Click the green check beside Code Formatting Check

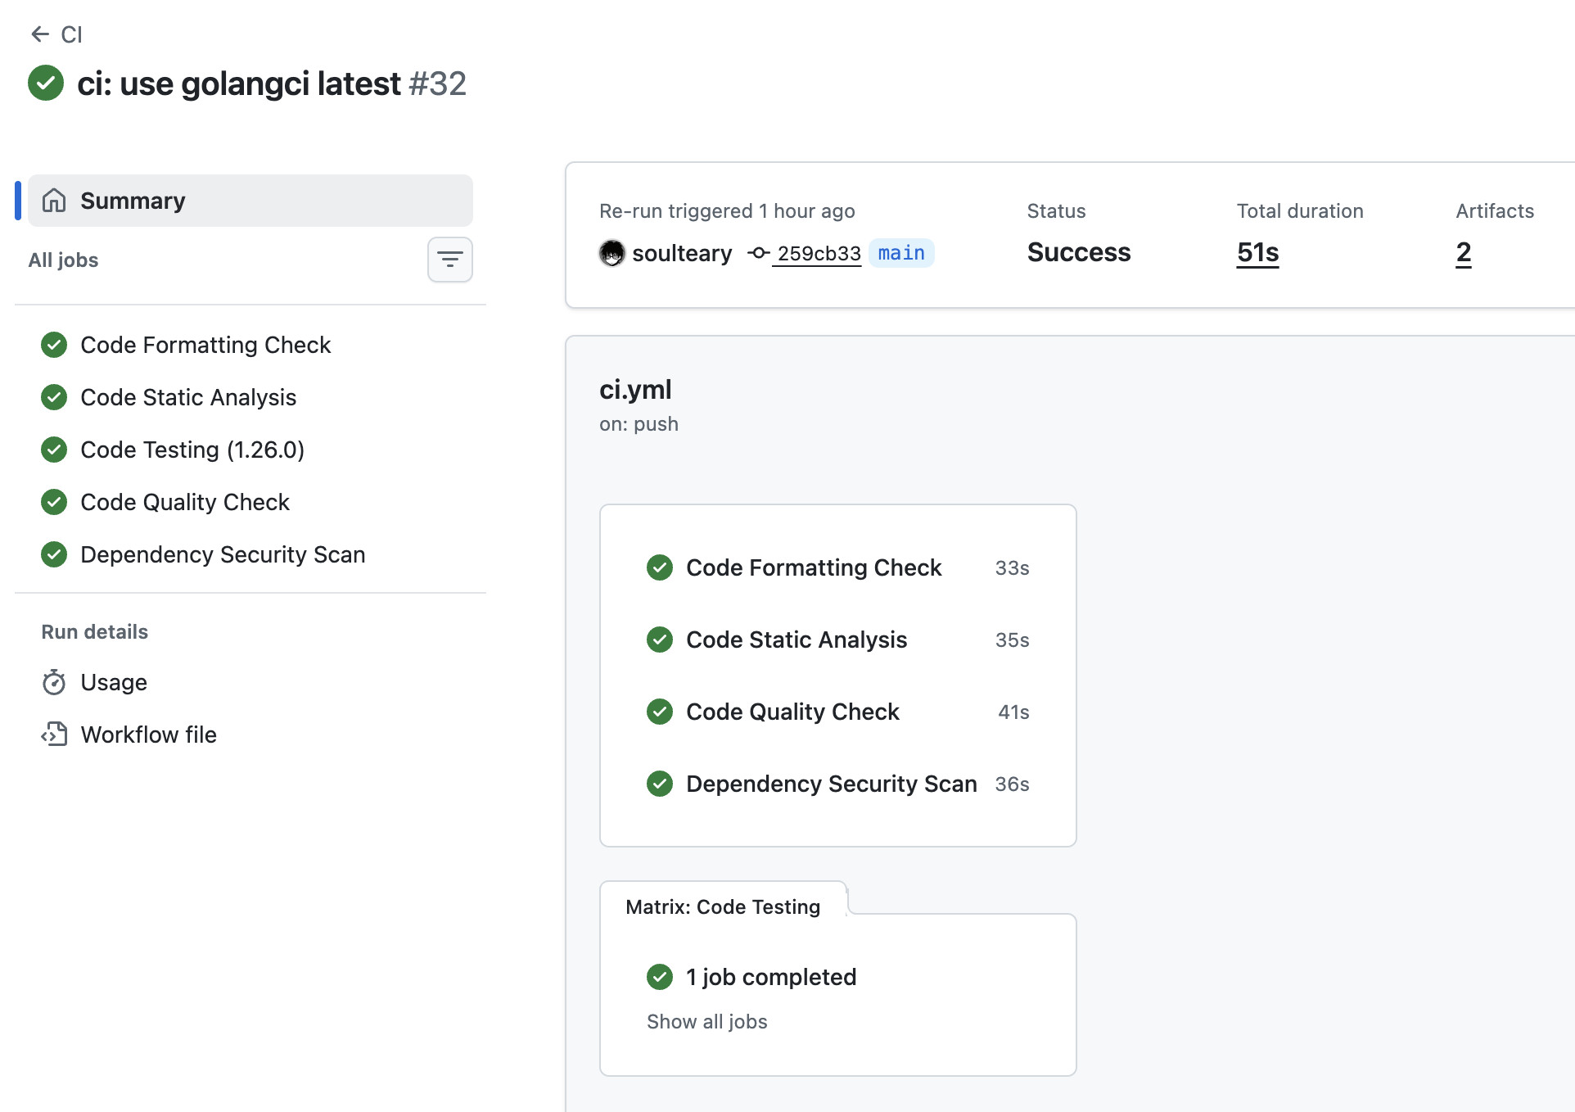point(53,345)
